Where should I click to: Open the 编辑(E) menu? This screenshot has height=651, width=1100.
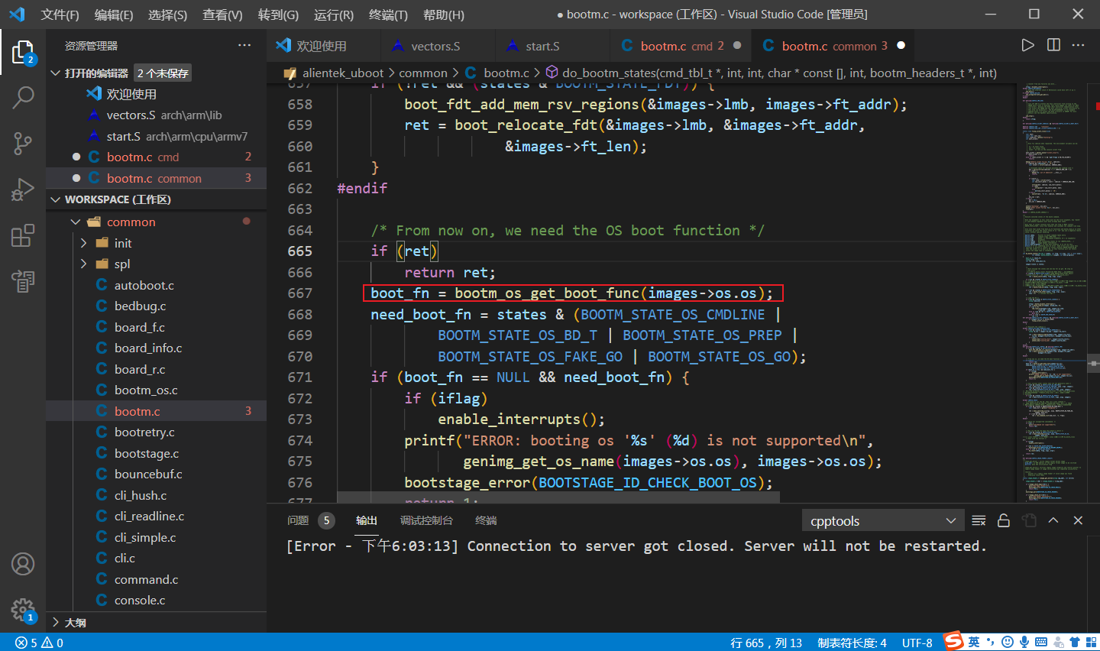coord(114,15)
